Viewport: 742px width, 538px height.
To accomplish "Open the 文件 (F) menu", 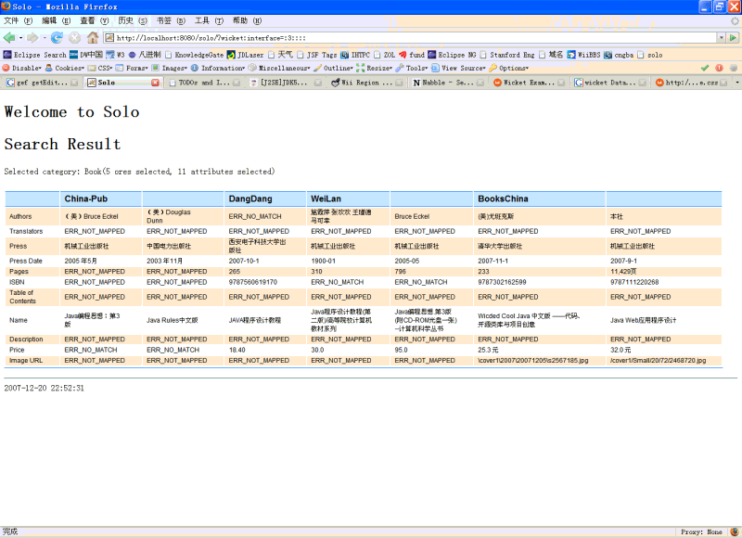I will 18,20.
